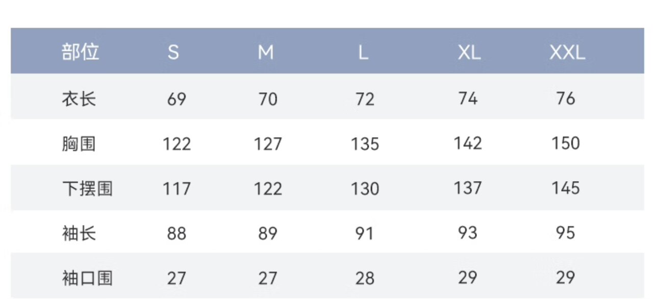Click the 袖长 value 95 for XXL
This screenshot has width=655, height=299.
pos(566,233)
